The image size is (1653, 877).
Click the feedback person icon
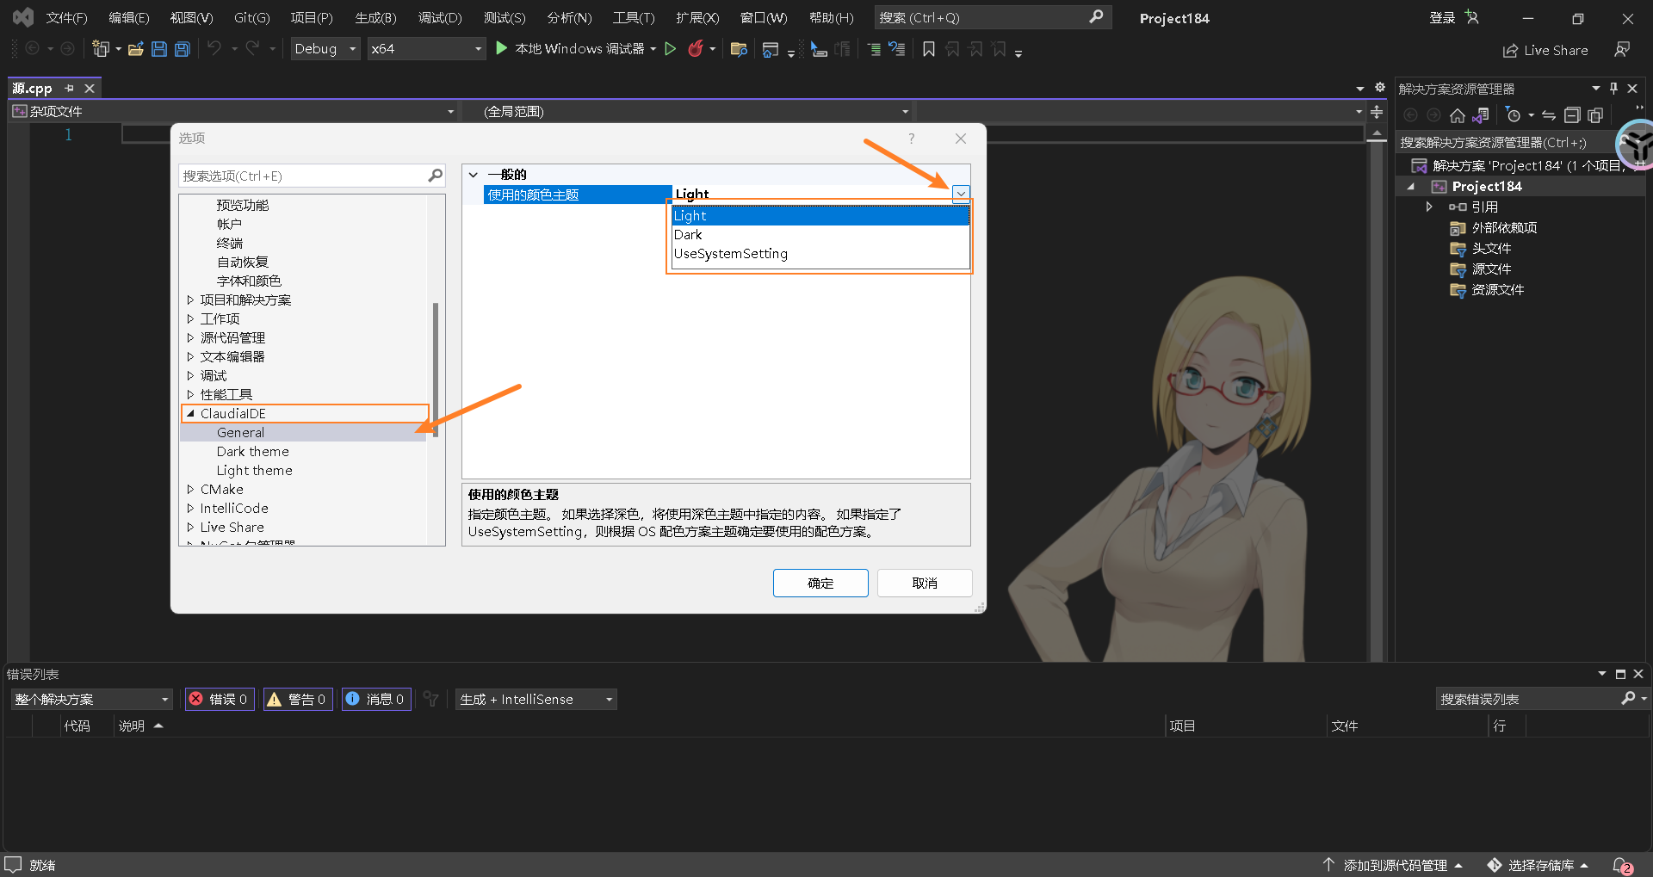click(x=1622, y=50)
